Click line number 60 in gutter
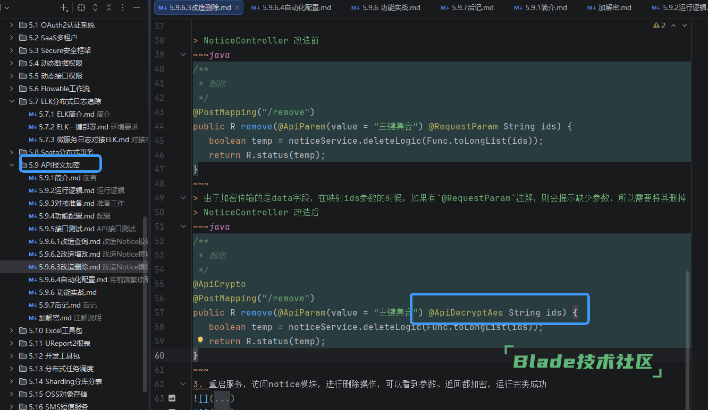Viewport: 708px width, 410px height. click(x=159, y=355)
